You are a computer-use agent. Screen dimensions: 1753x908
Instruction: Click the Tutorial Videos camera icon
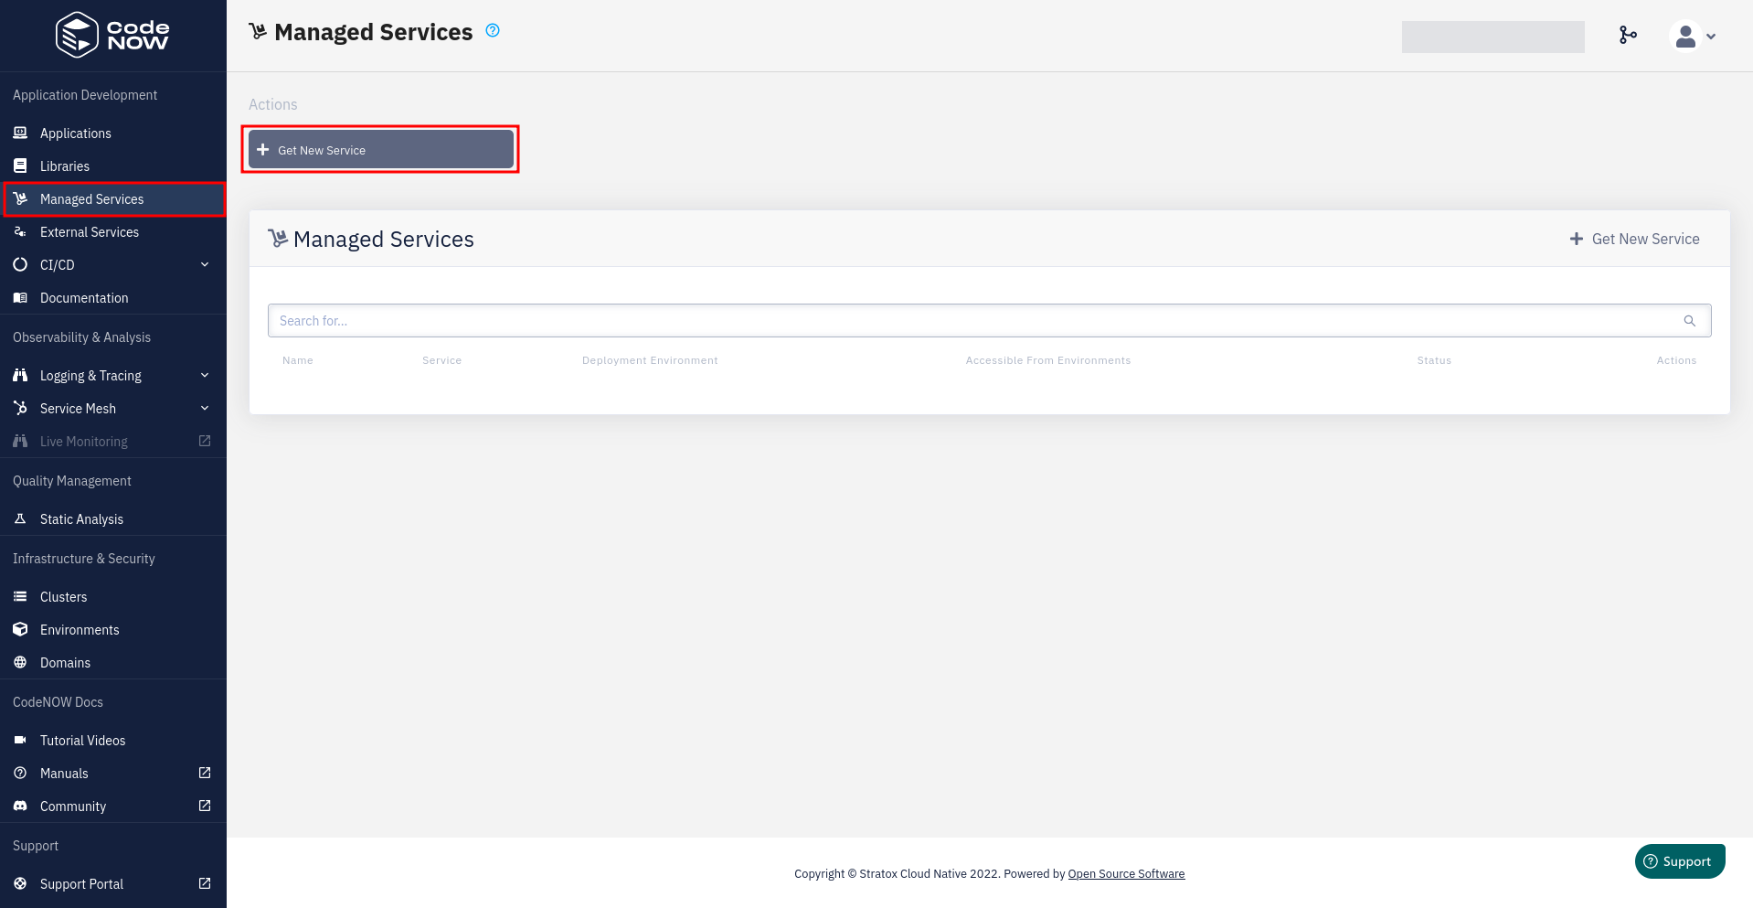pos(20,740)
